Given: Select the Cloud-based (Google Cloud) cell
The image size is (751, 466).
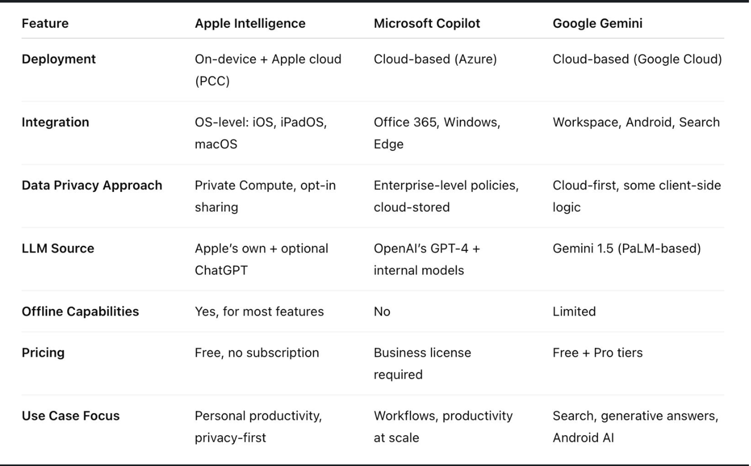Looking at the screenshot, I should tap(637, 59).
